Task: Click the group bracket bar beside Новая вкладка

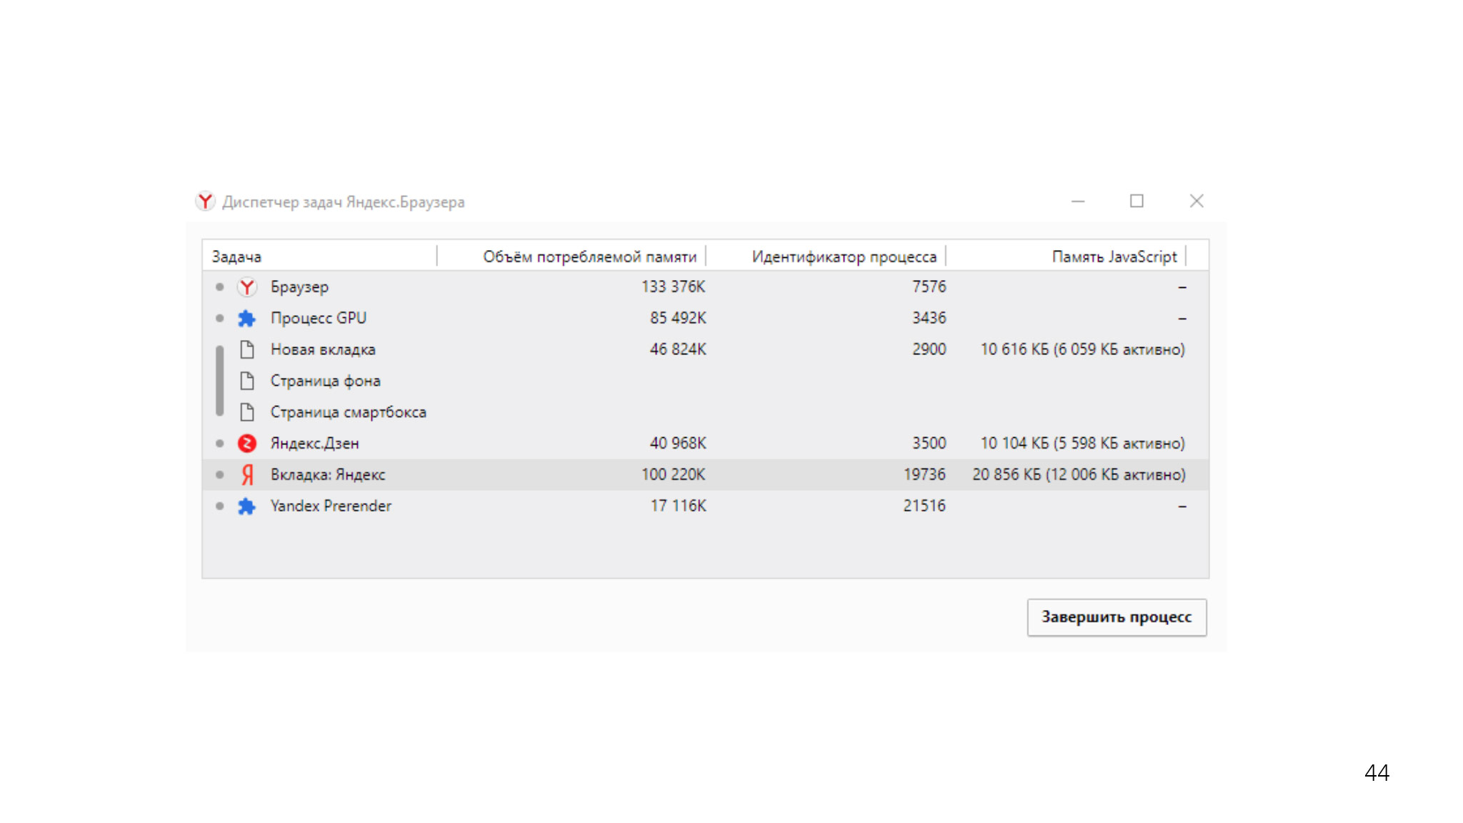Action: pos(220,381)
